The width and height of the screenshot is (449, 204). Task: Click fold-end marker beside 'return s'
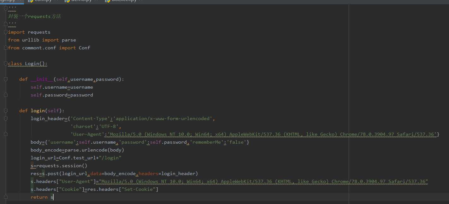pos(6,197)
